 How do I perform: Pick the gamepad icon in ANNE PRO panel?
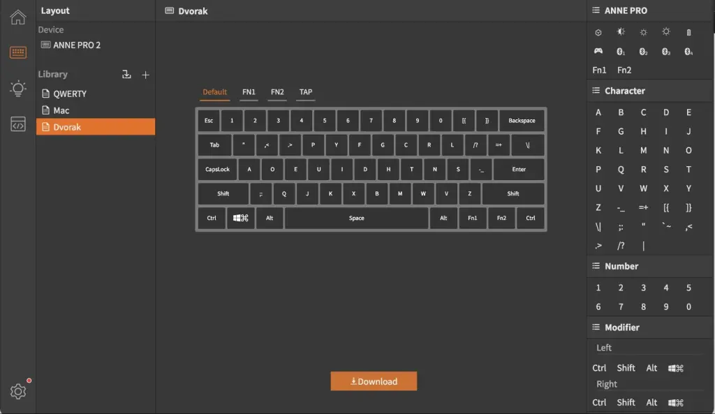[x=598, y=51]
